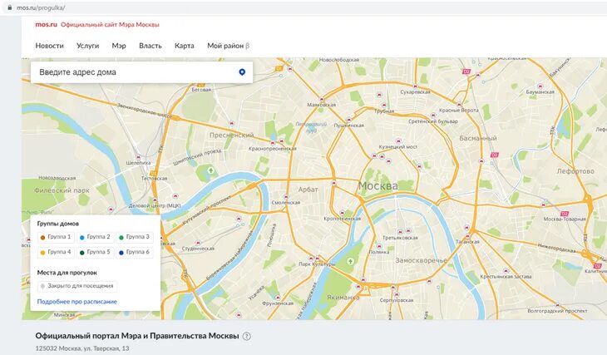
Task: Click the Лефортово district label
Action: click(575, 171)
